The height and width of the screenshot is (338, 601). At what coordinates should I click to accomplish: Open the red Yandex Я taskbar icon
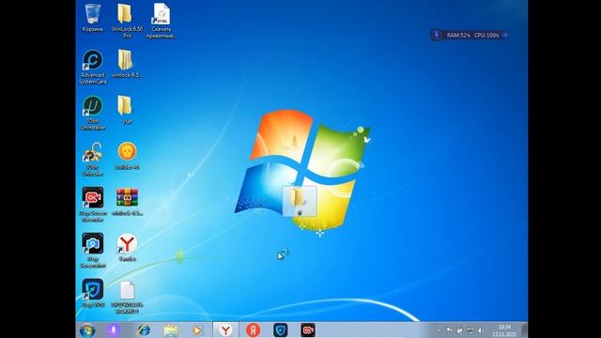tap(253, 330)
